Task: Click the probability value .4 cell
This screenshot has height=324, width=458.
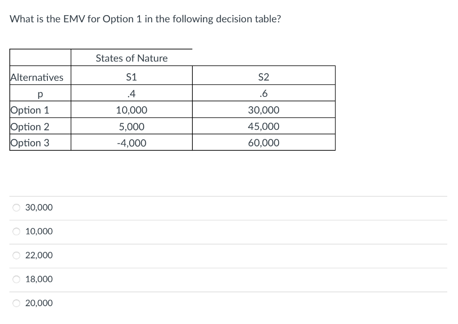Action: point(132,93)
